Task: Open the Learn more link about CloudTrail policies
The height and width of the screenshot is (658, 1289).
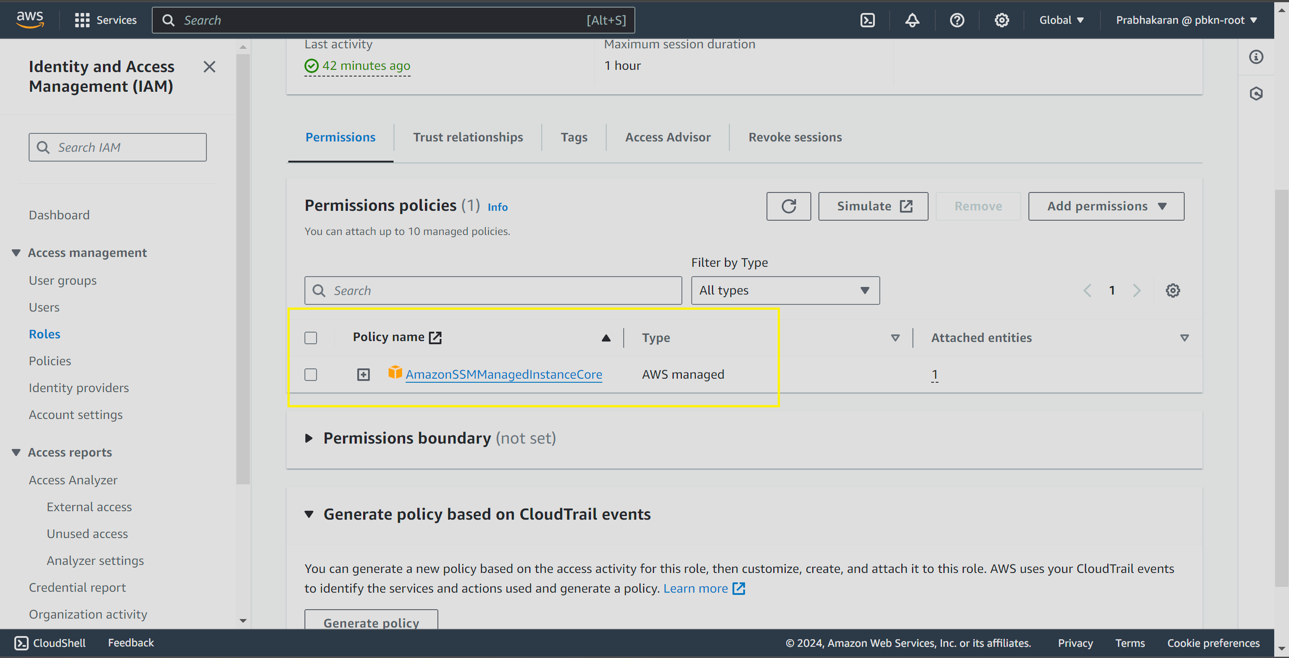Action: [x=696, y=588]
